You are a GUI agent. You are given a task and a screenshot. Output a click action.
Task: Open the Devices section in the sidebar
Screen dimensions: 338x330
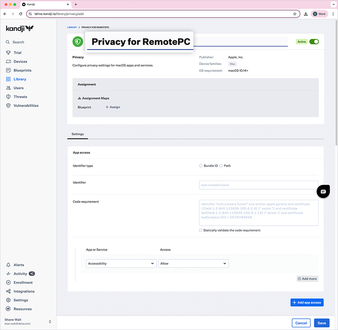tap(21, 61)
